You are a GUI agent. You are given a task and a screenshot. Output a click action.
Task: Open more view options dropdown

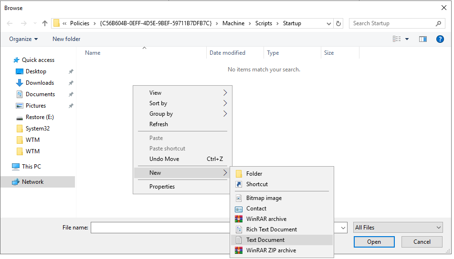point(407,39)
